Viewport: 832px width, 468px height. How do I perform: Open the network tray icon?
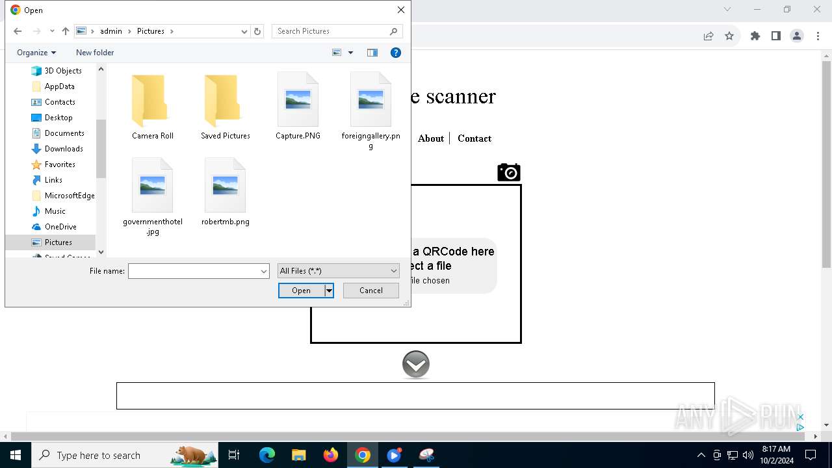tap(733, 455)
